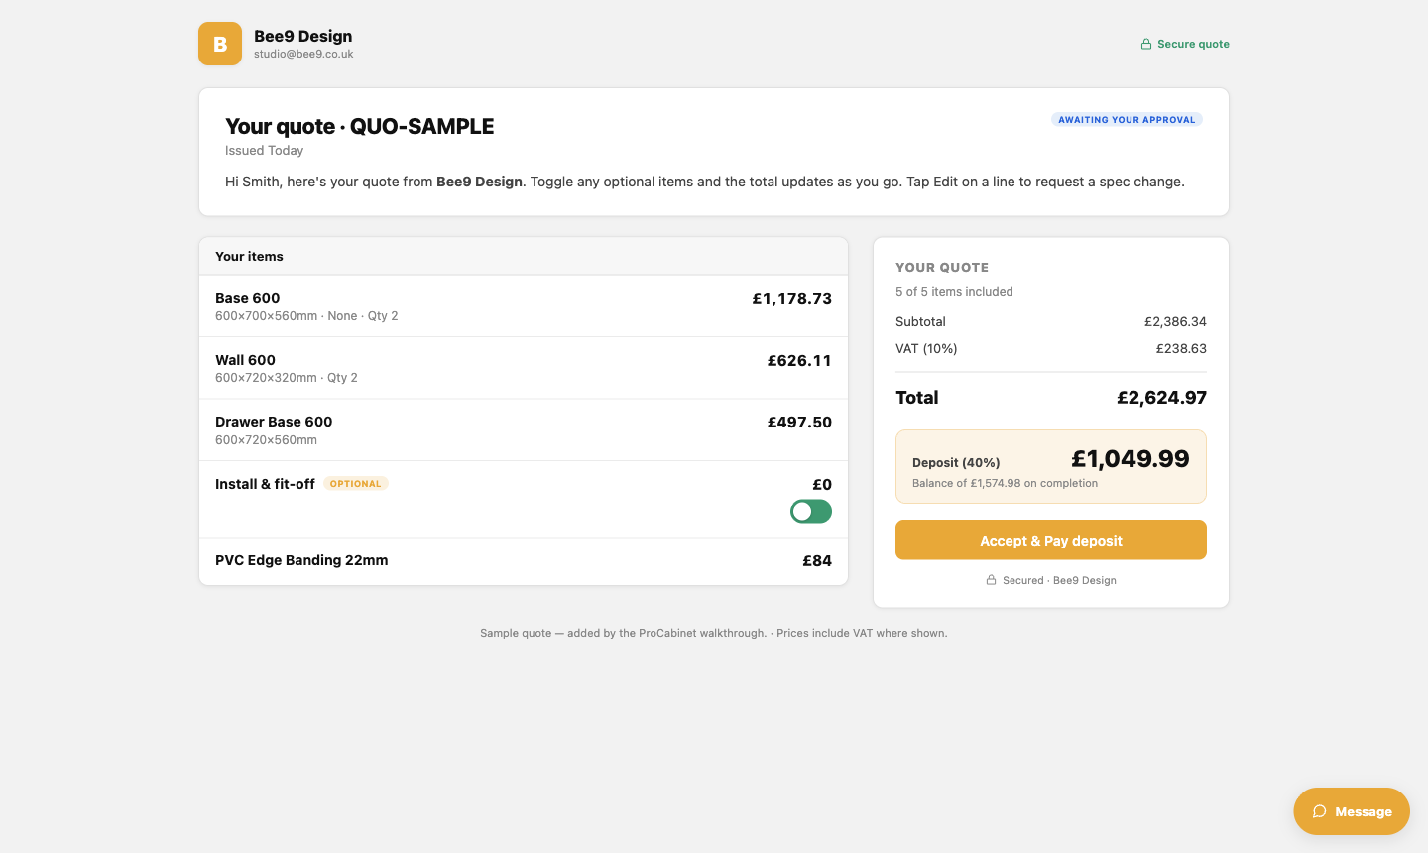This screenshot has height=853, width=1428.
Task: Click the £1,178.73 price for Base 600
Action: [791, 298]
